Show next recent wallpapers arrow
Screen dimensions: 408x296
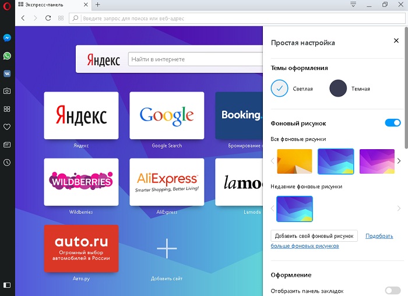coord(399,209)
